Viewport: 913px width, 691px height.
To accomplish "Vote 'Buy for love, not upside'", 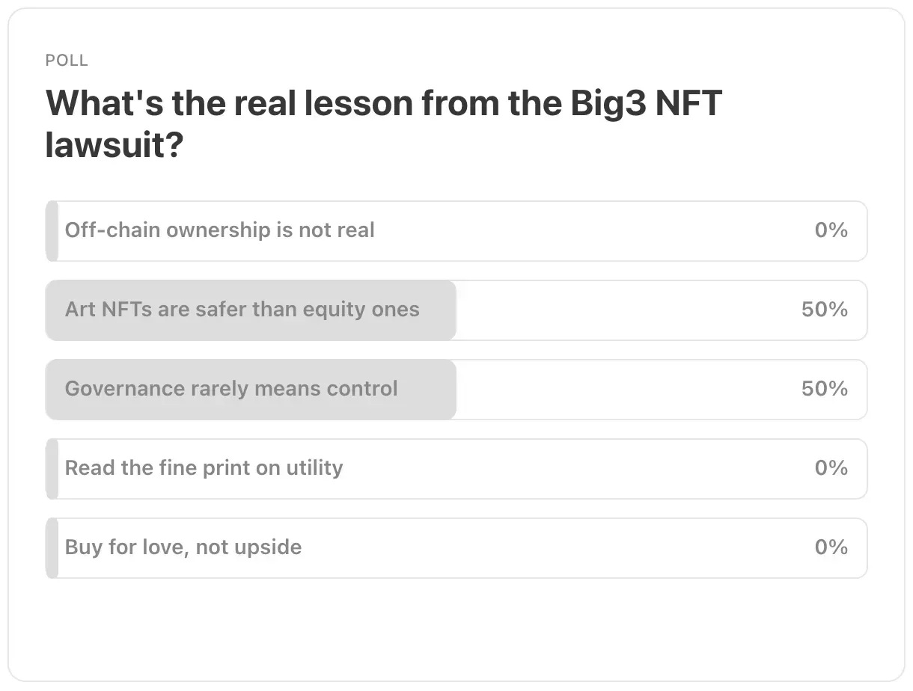I will click(456, 548).
